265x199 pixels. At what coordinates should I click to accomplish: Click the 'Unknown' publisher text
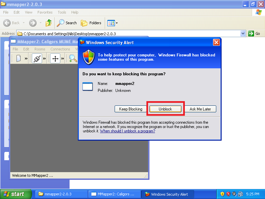[x=123, y=91]
